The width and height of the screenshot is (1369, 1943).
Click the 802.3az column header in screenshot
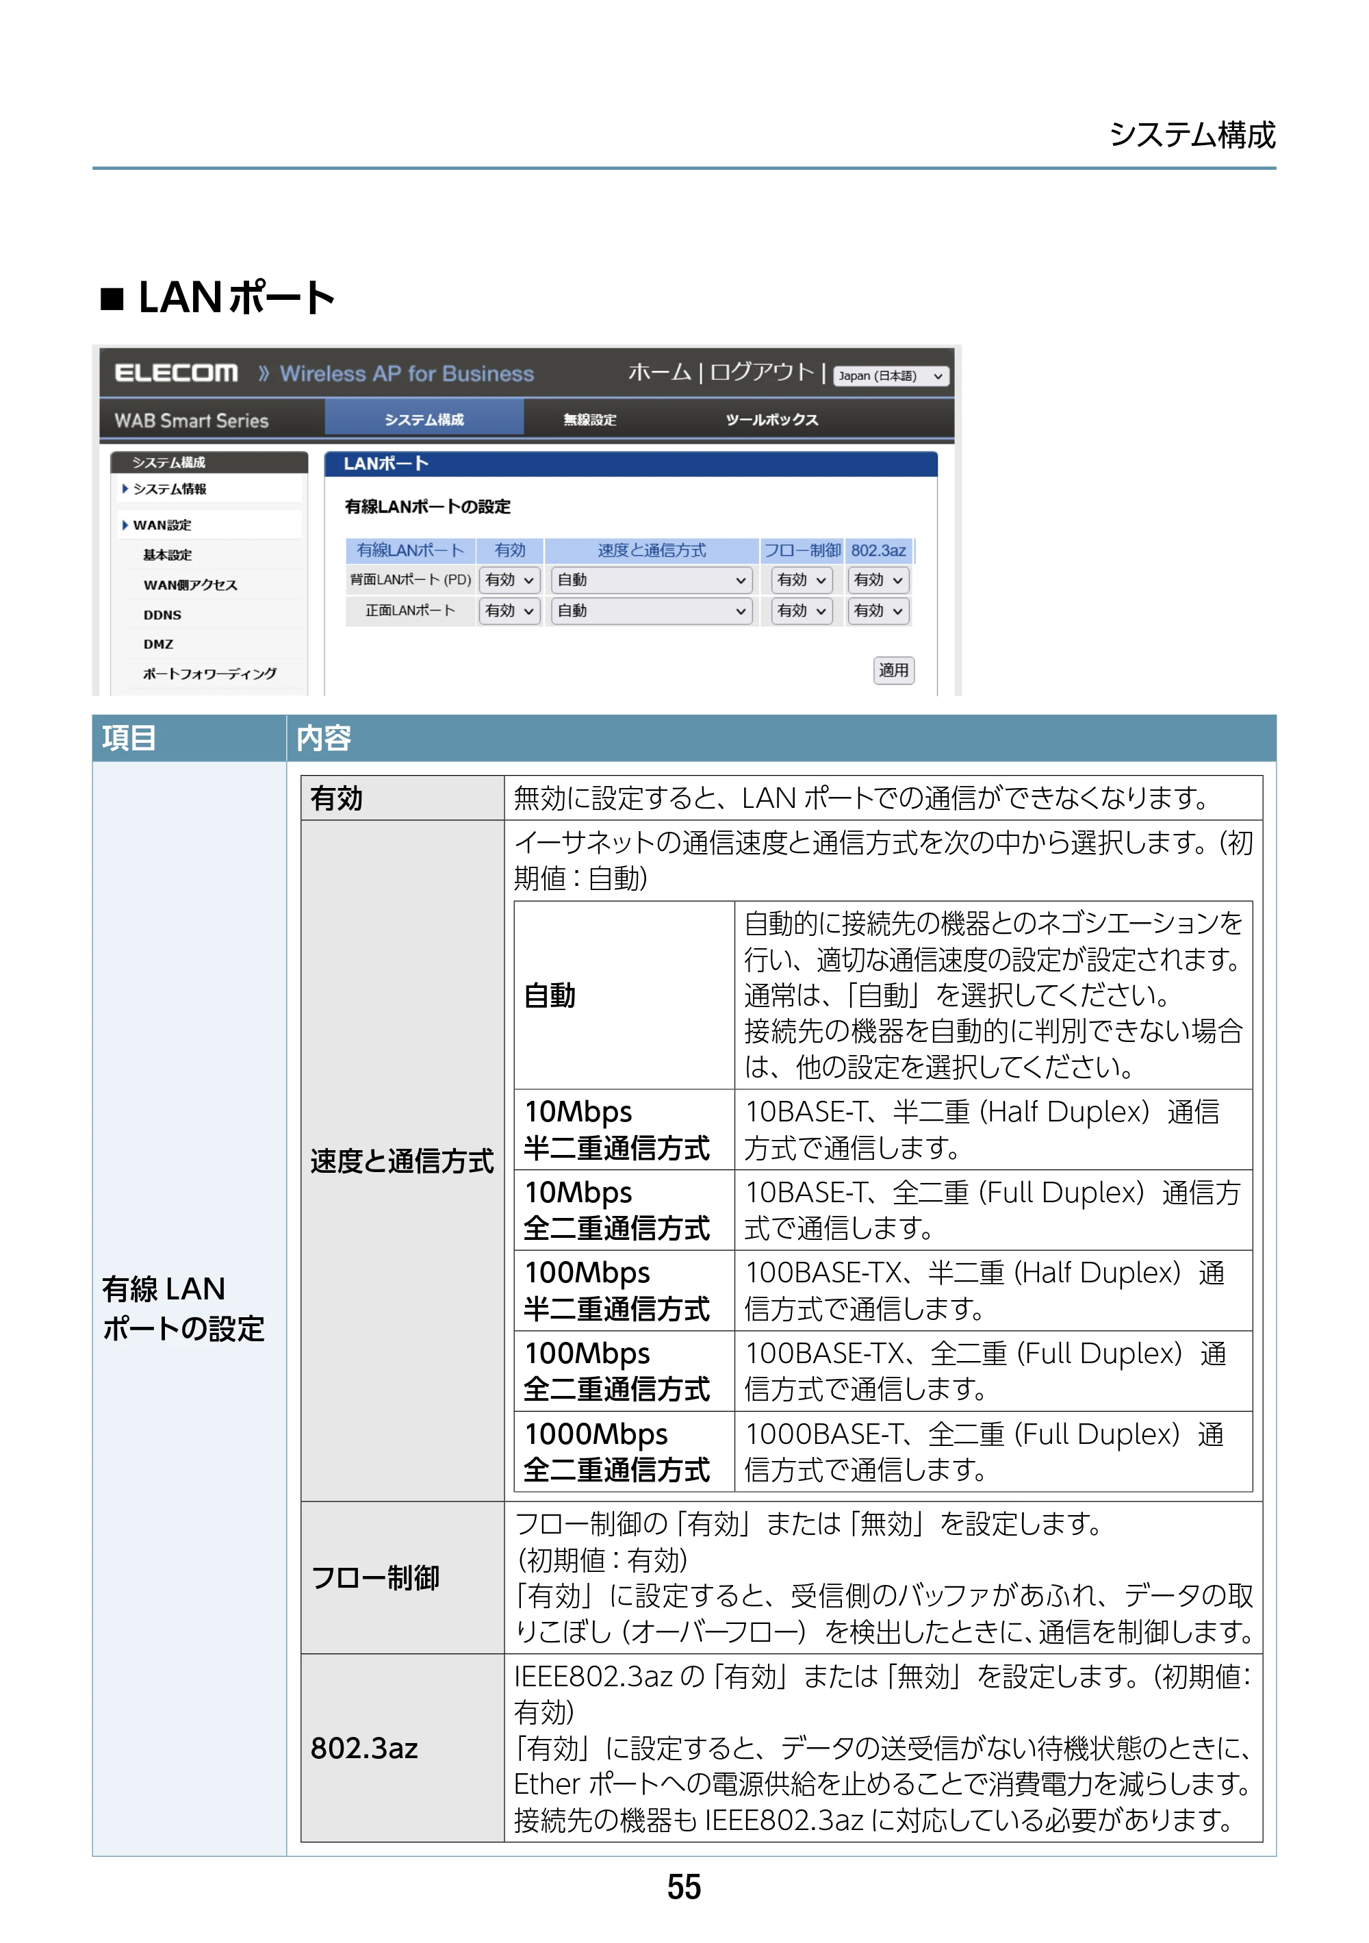click(x=878, y=551)
